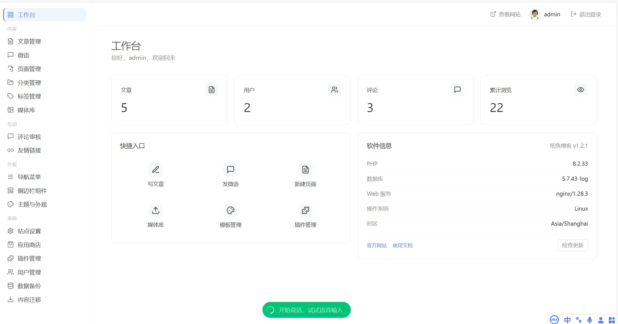Click the microphone icon in IME toolbar
The image size is (618, 324).
click(x=590, y=320)
